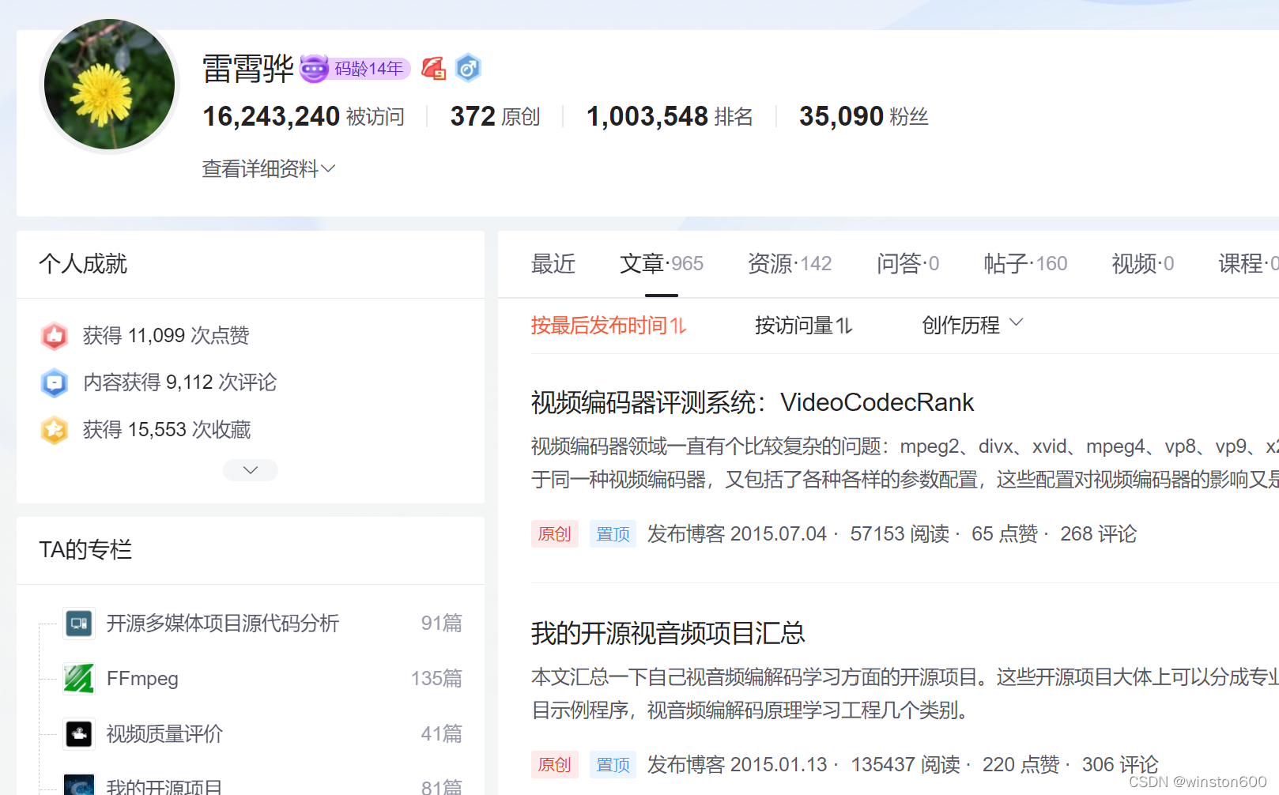Open the 问答·0 tab
The image size is (1279, 795).
tap(907, 263)
